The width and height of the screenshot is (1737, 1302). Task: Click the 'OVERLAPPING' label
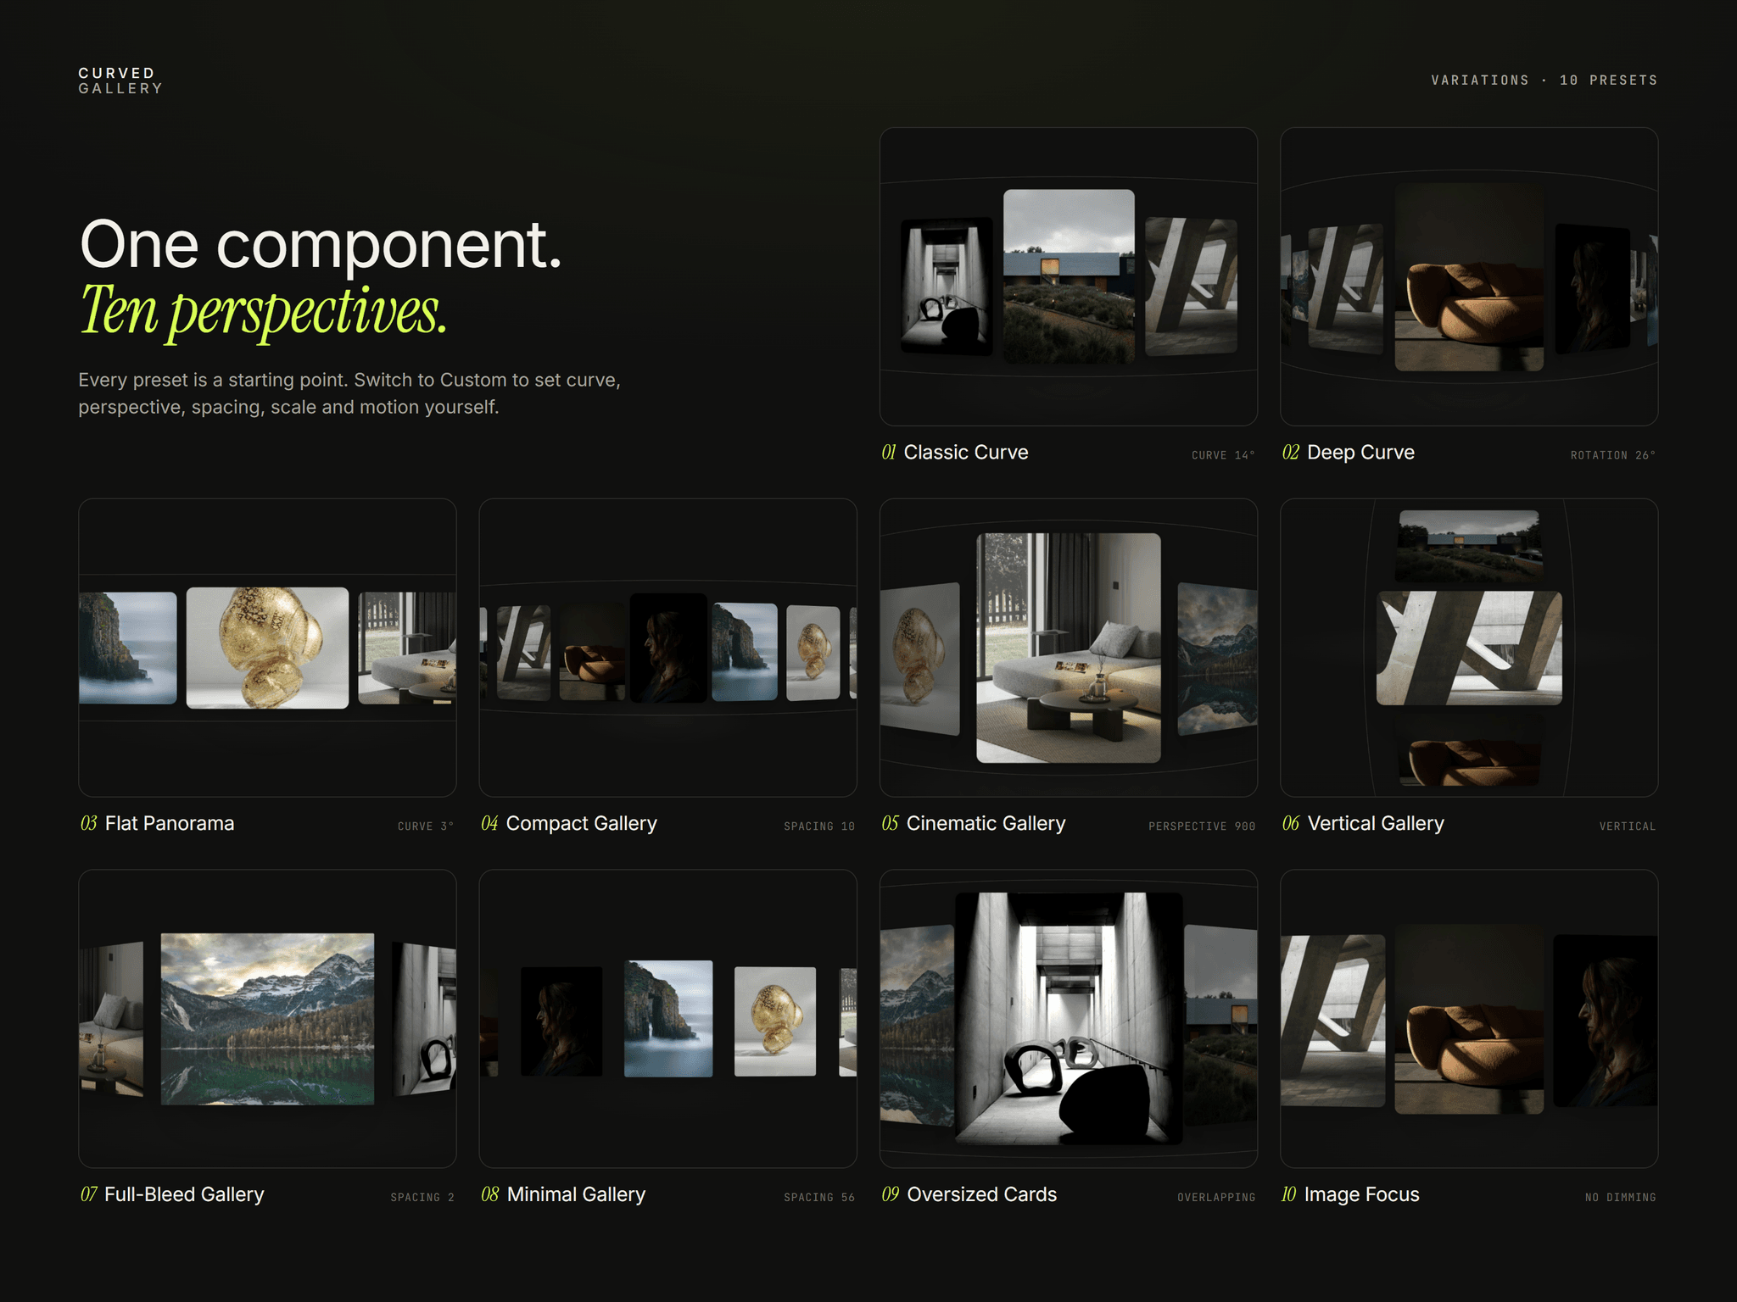tap(1216, 1198)
